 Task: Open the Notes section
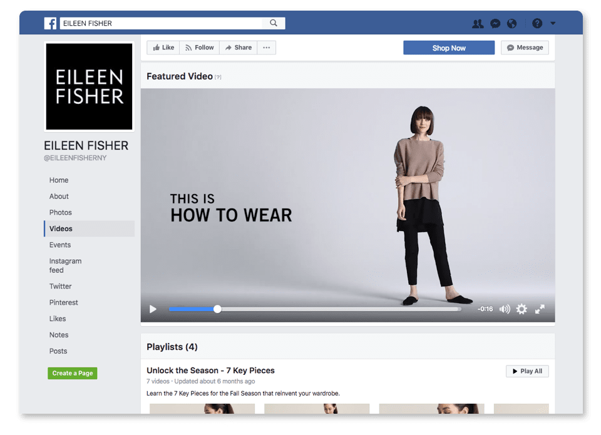[x=59, y=335]
